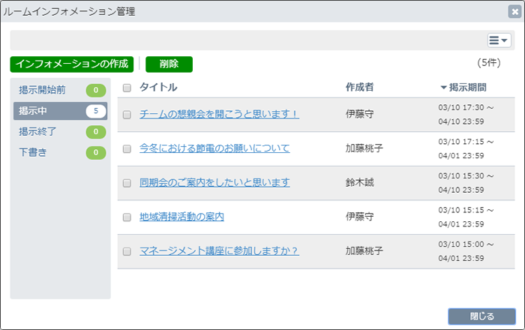525x330 pixels.
Task: Check the box for 地域清掃活動の案内
Action: (127, 217)
